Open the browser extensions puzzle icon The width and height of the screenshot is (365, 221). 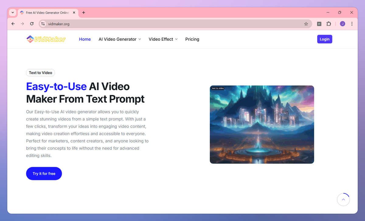329,23
